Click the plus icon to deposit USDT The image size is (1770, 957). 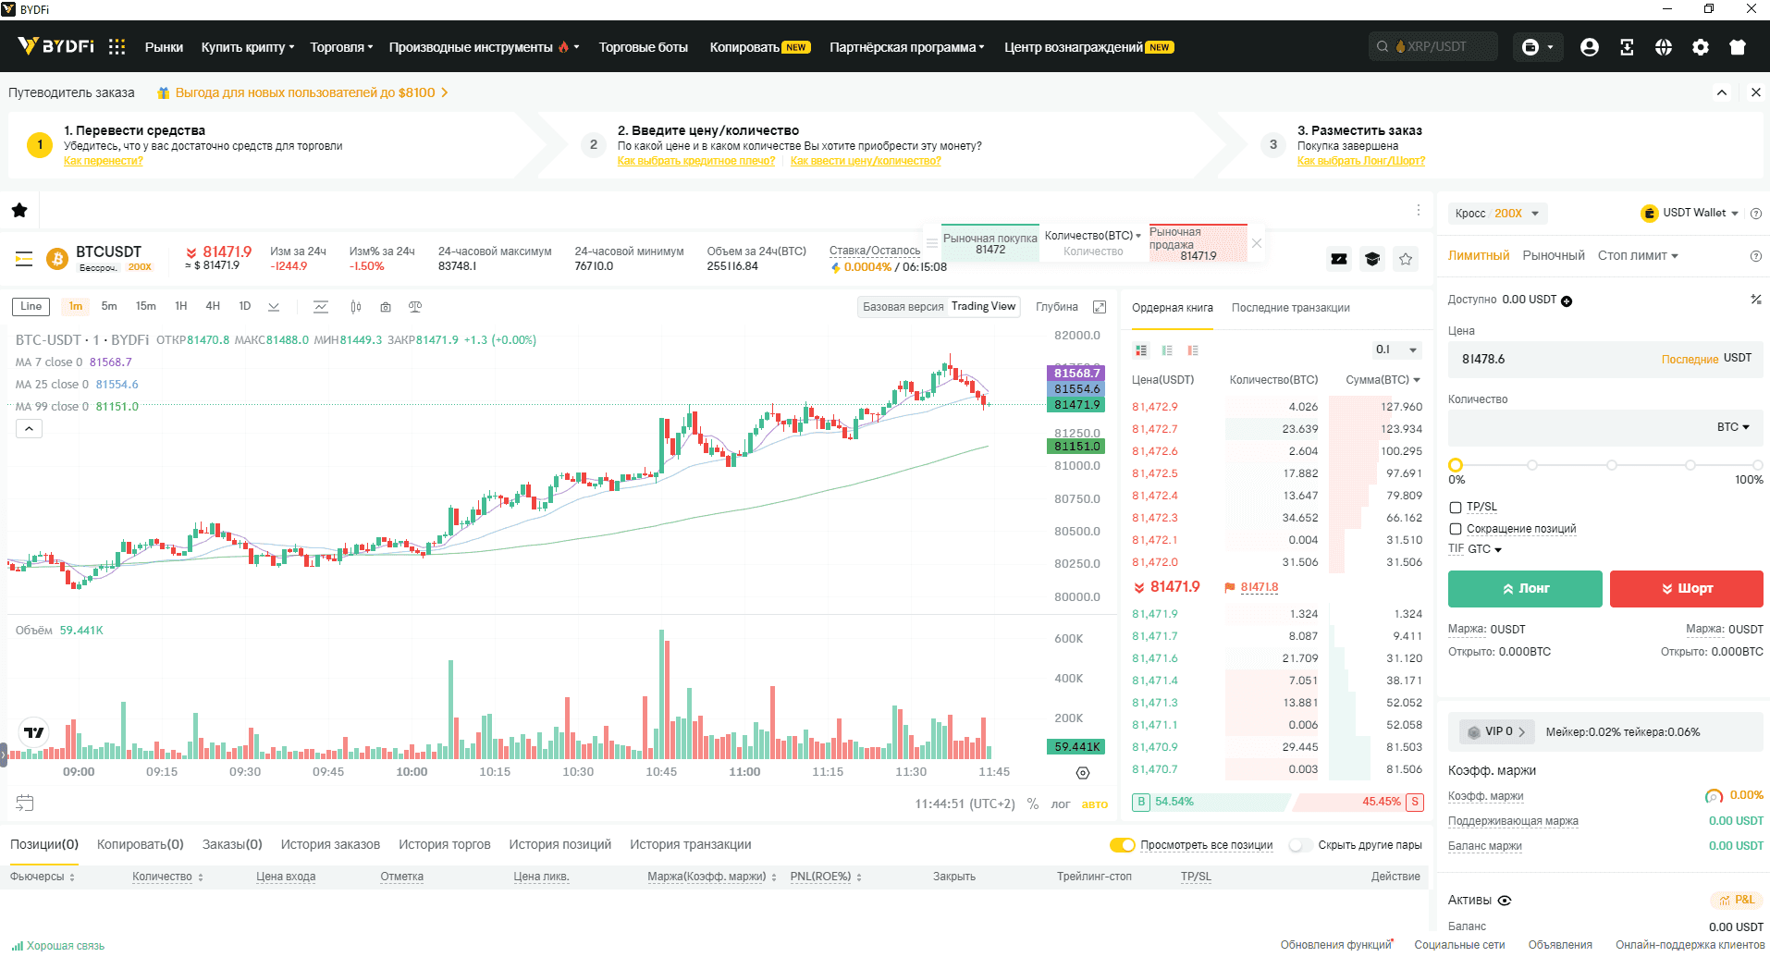click(x=1567, y=301)
